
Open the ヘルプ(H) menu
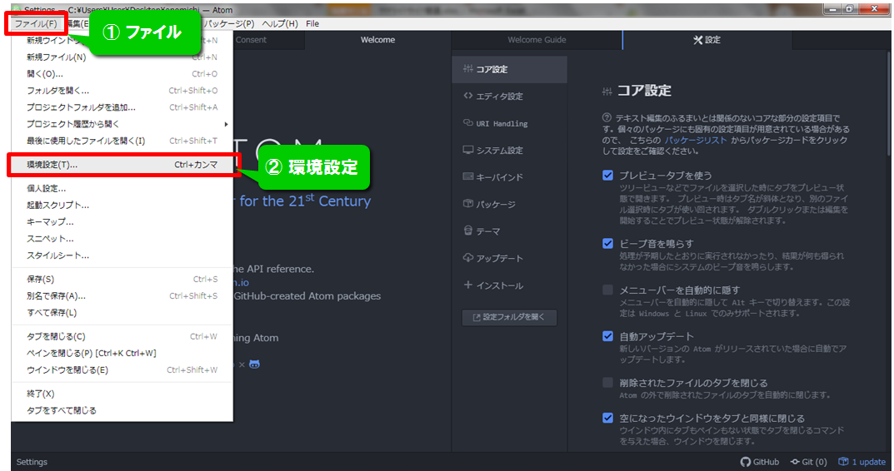click(279, 24)
